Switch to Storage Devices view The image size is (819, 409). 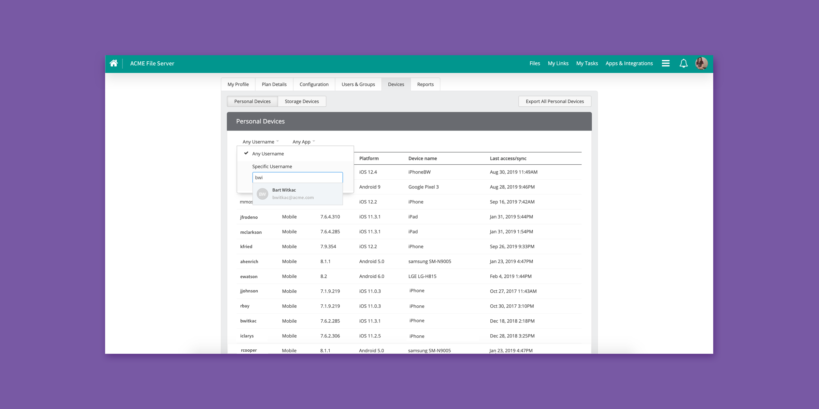[302, 102]
